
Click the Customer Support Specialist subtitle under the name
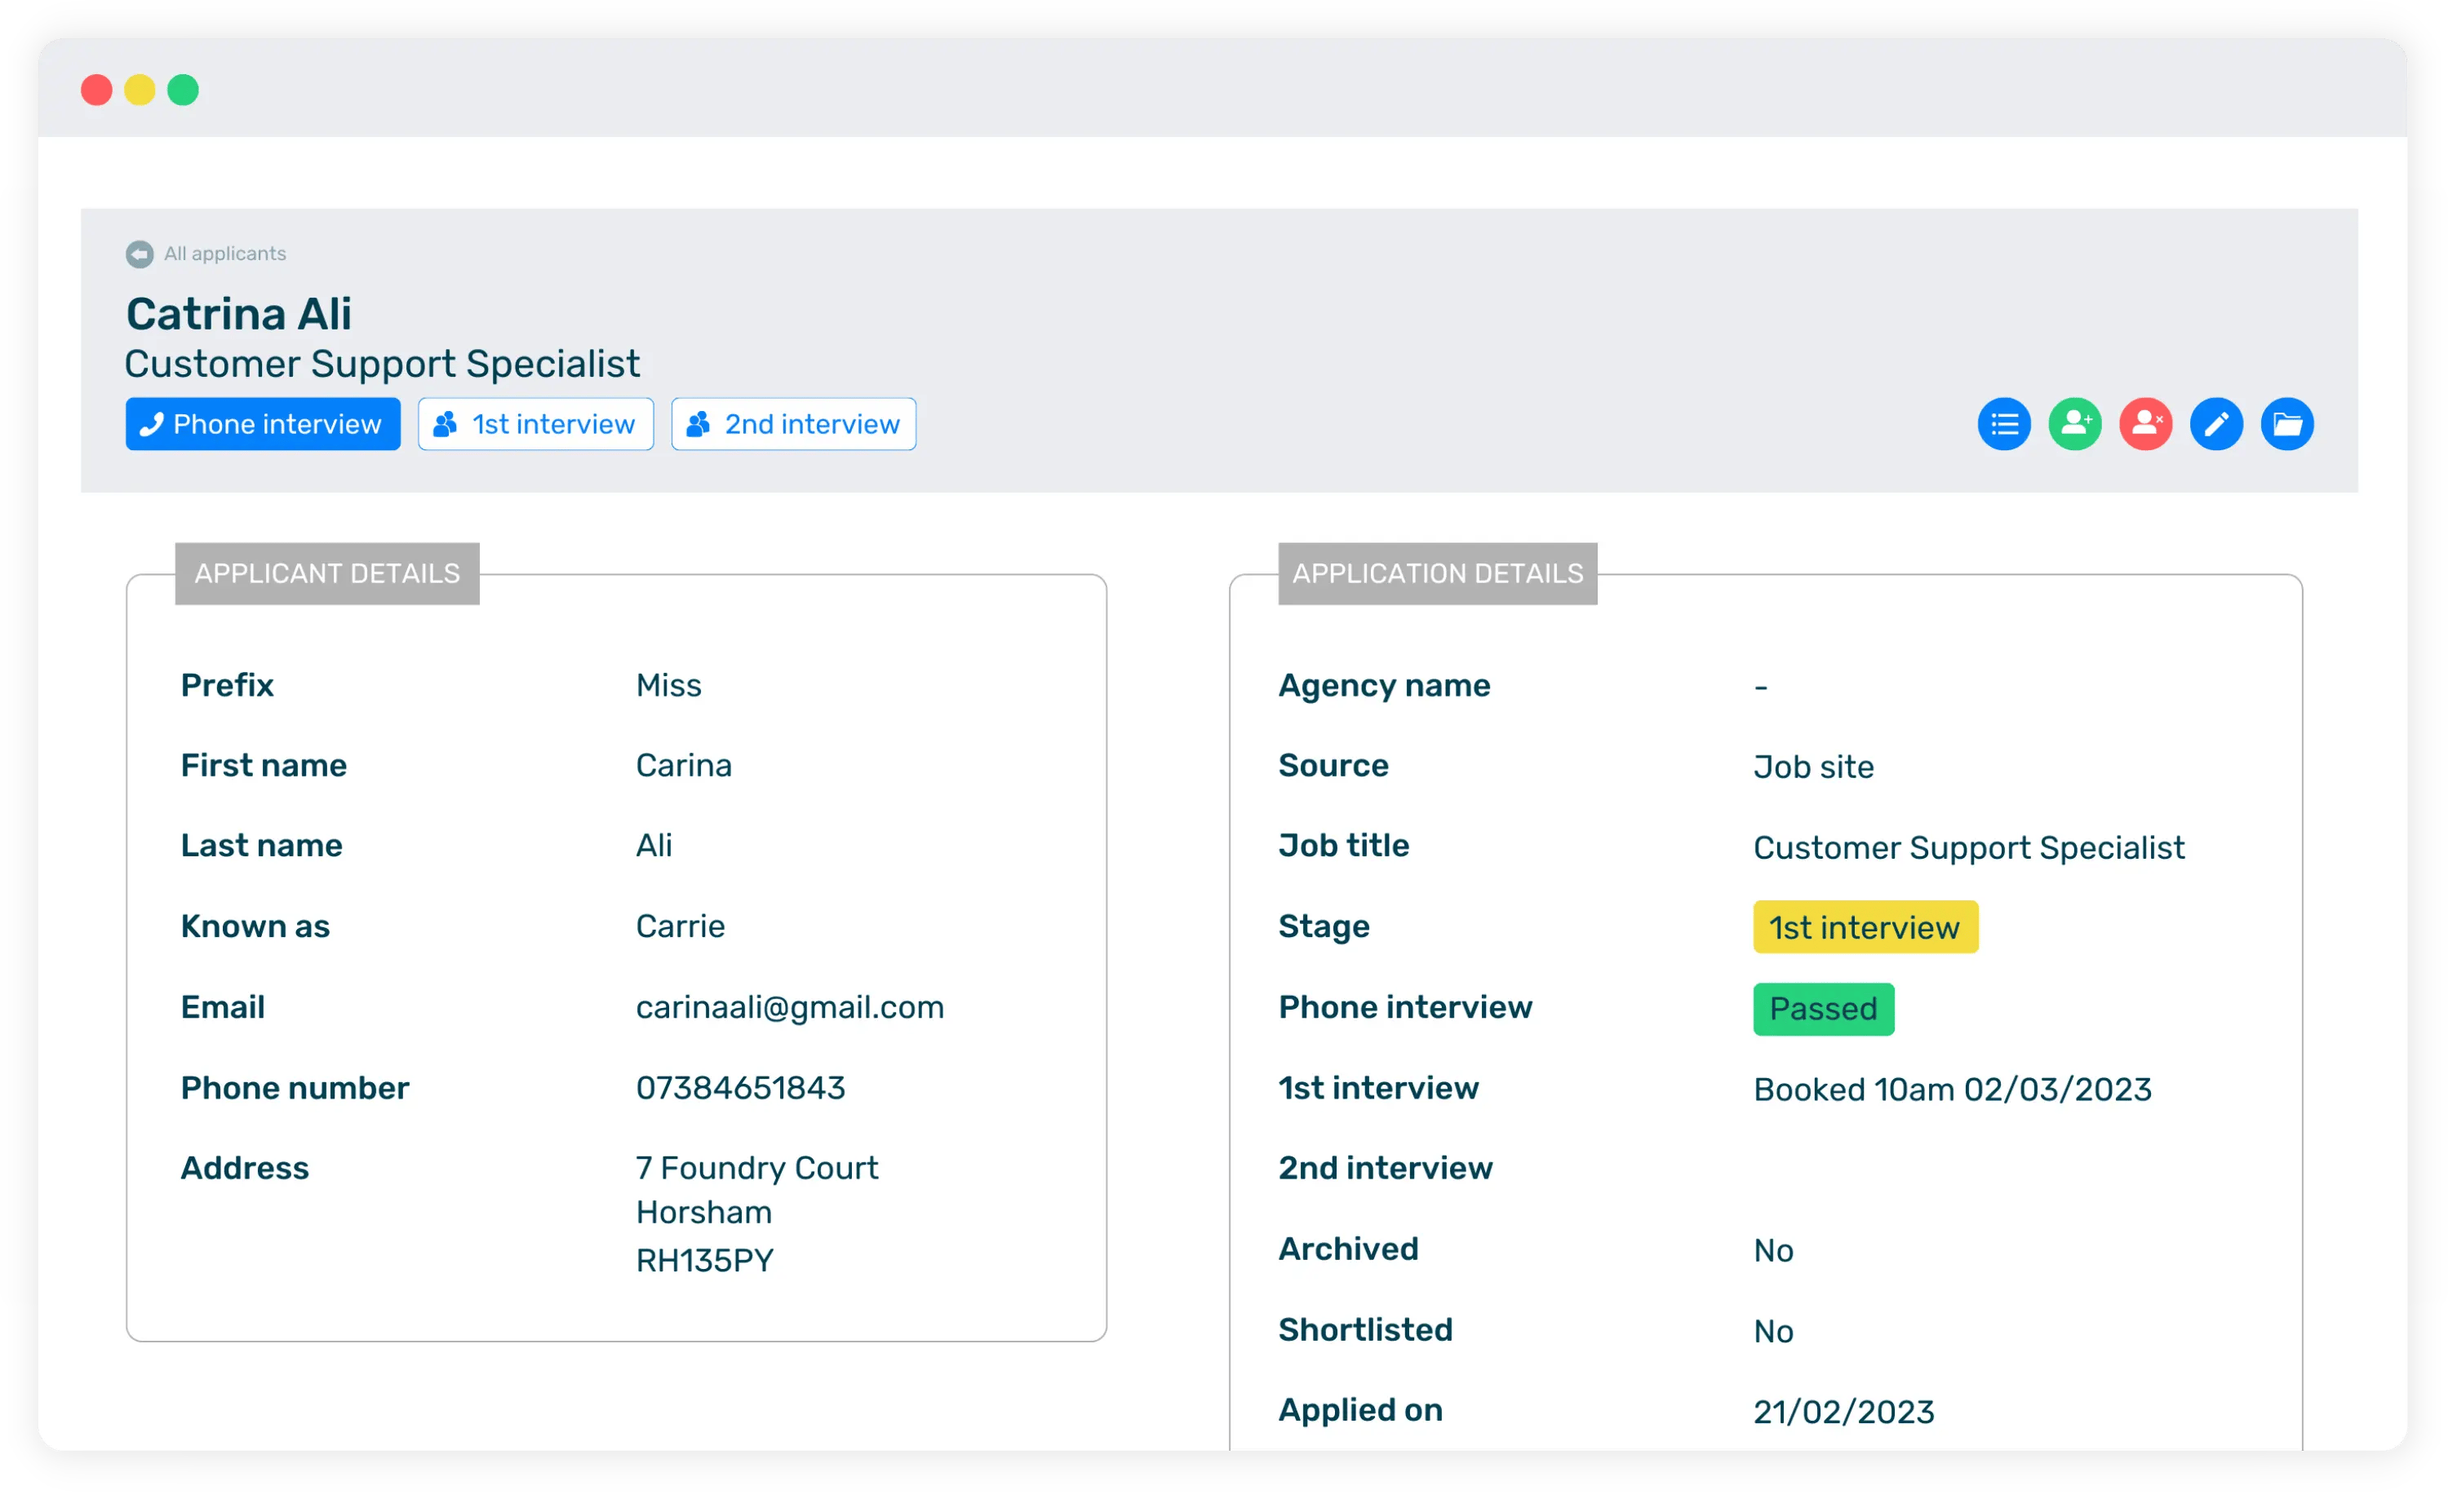(x=382, y=364)
